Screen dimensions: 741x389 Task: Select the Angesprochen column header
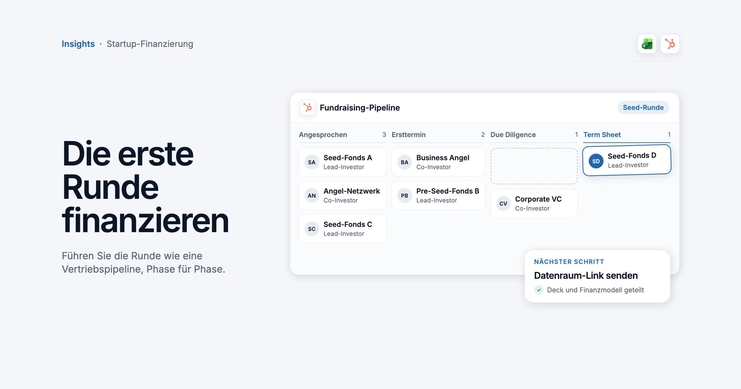pyautogui.click(x=323, y=135)
